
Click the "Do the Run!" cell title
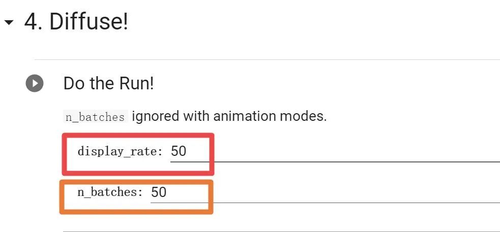point(108,83)
